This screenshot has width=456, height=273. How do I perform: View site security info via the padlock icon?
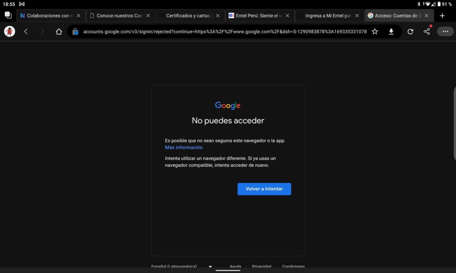click(76, 31)
